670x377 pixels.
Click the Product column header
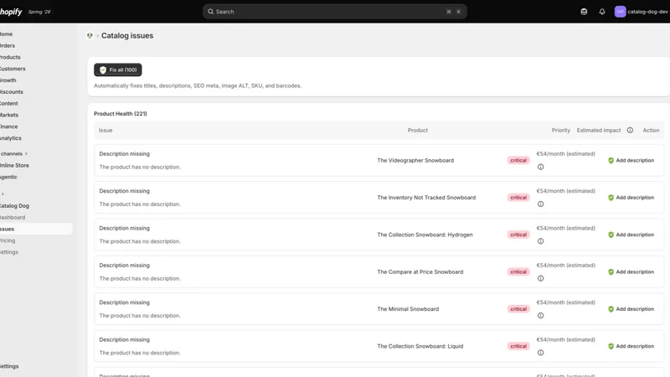point(417,131)
